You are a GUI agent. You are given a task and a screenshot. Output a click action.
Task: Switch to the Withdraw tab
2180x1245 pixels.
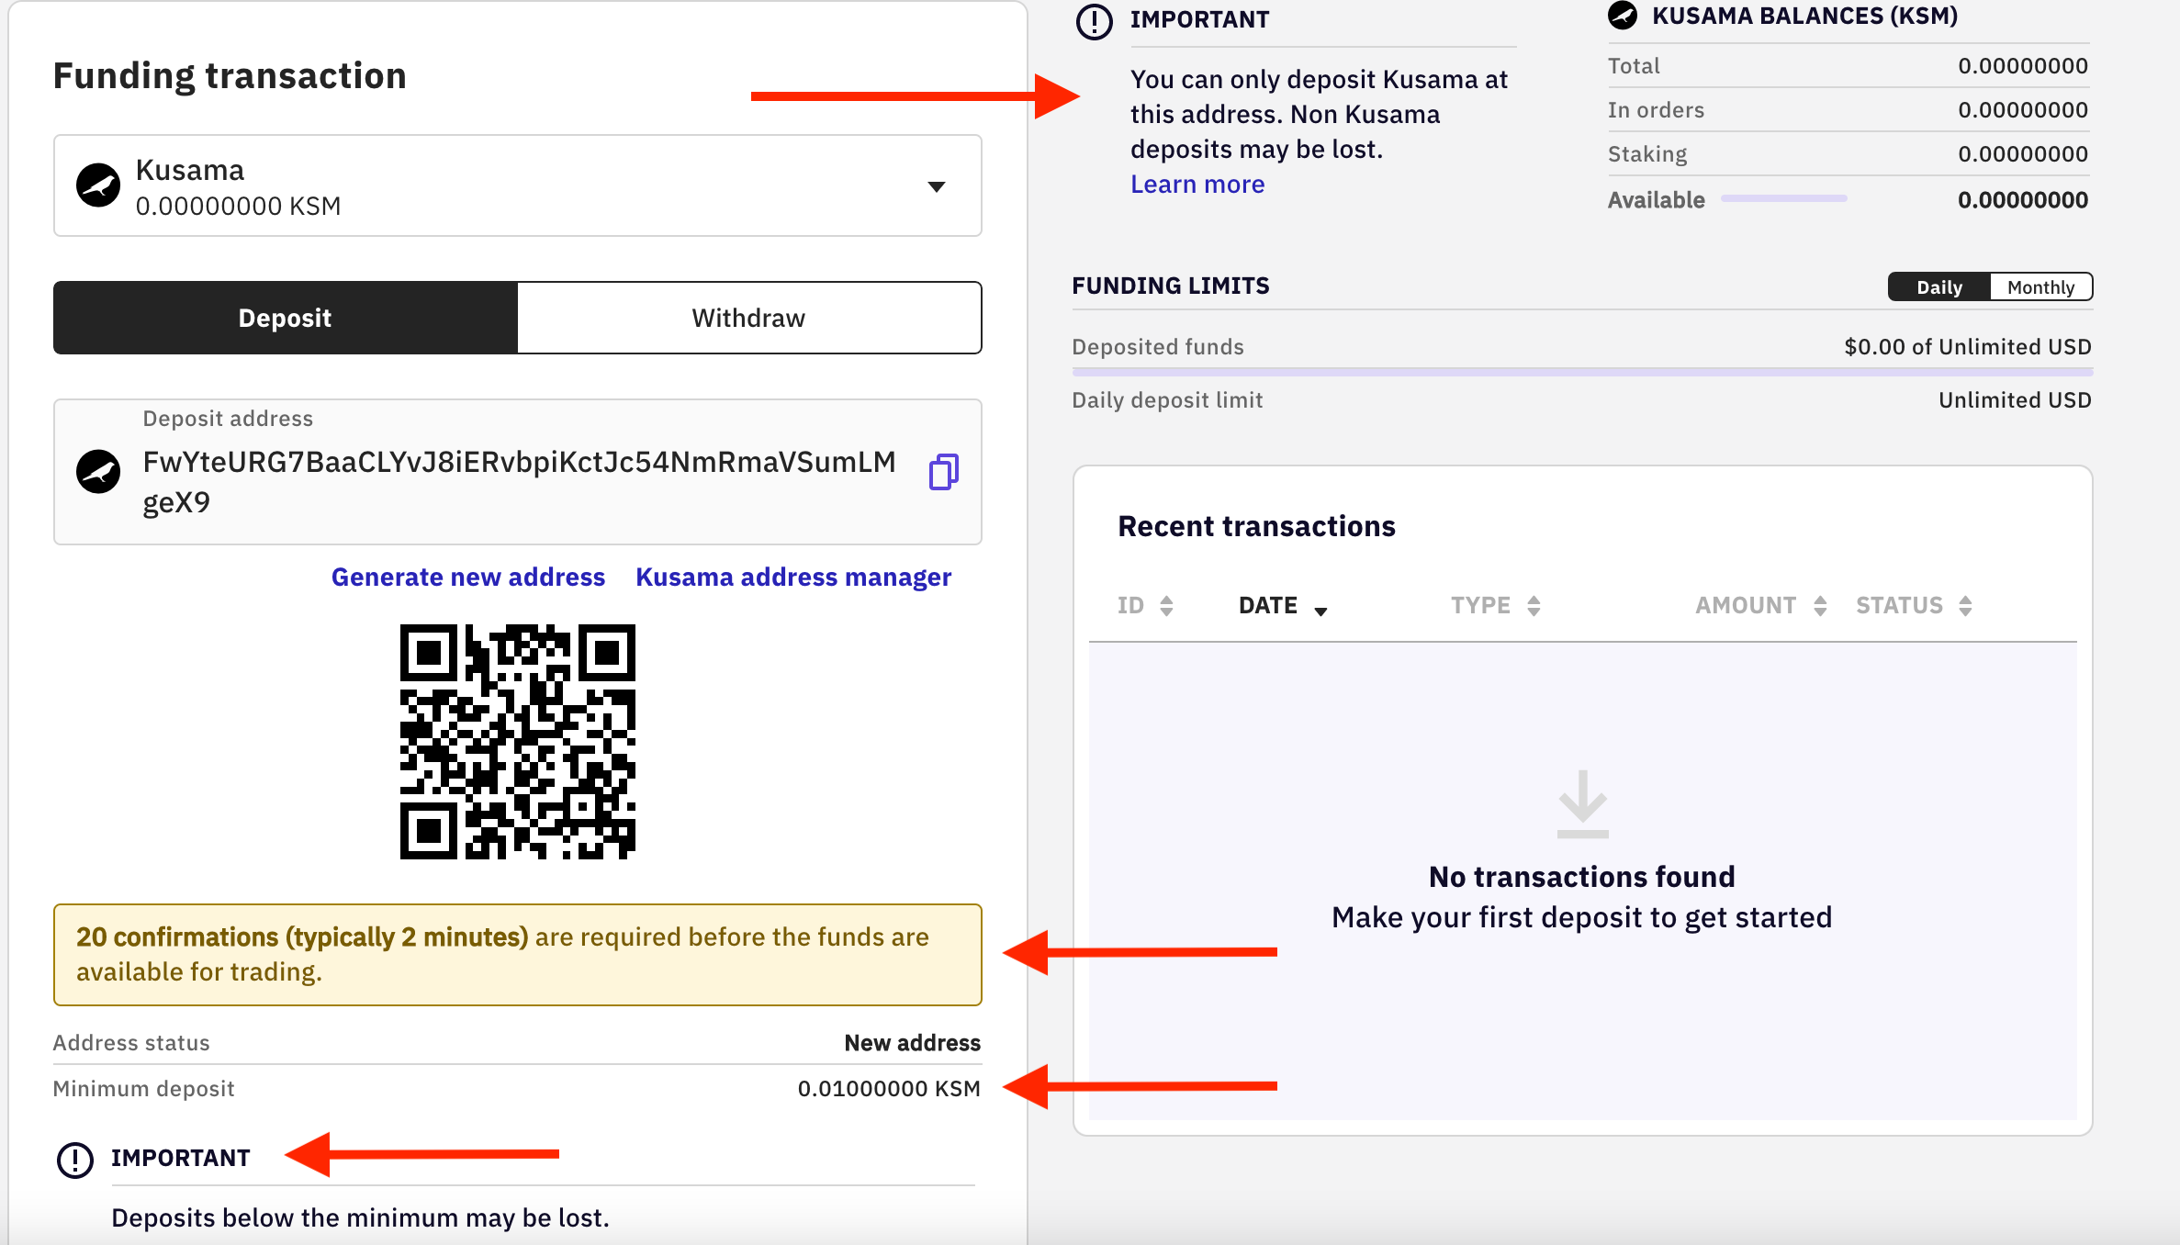click(x=749, y=318)
